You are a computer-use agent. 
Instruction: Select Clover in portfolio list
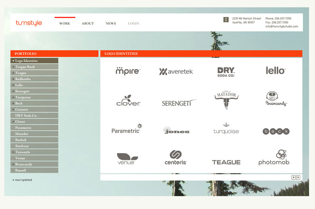pyautogui.click(x=34, y=121)
